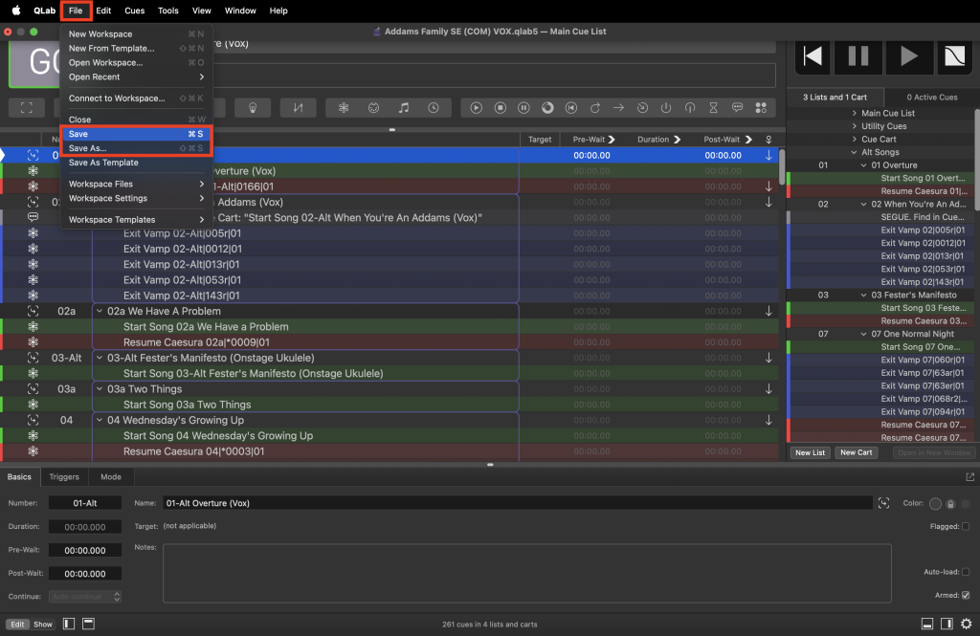Add a Reset cue from the toolbar
This screenshot has height=636, width=980.
[571, 108]
